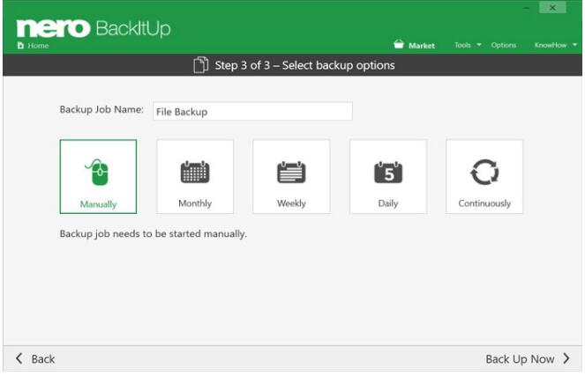Start backup with Back Up Now
Viewport: 585px width, 376px height.
coord(520,359)
